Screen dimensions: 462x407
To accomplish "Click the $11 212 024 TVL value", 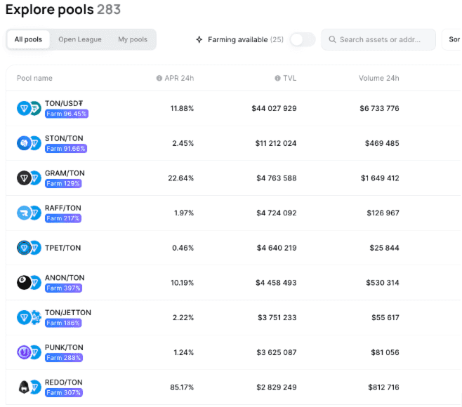I will click(276, 143).
